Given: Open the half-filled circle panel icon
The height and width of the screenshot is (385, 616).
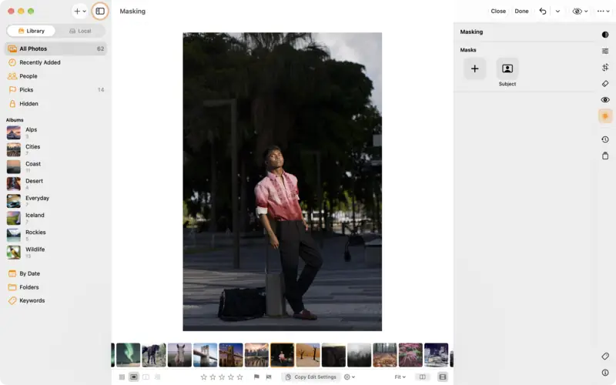Looking at the screenshot, I should pyautogui.click(x=605, y=35).
